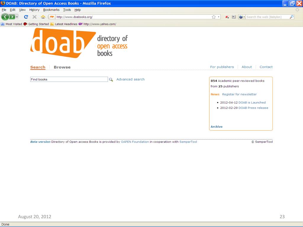303x227 pixels.
Task: Click the red Kaspersky toolbar icon
Action: [x=227, y=17]
